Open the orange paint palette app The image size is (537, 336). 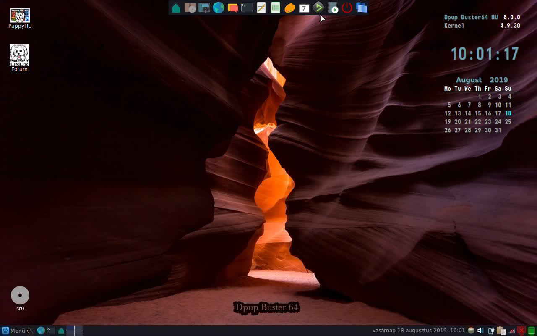tap(290, 8)
